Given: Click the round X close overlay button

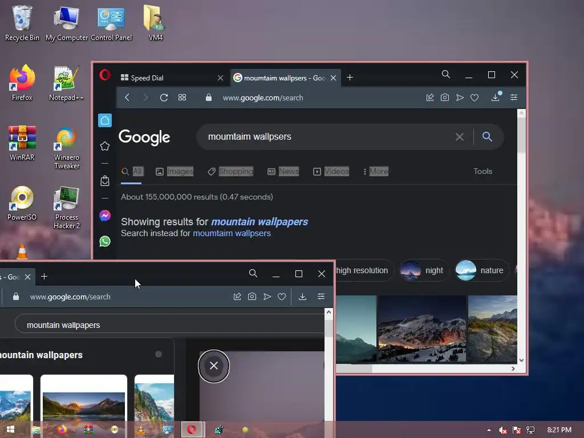Looking at the screenshot, I should tap(214, 366).
